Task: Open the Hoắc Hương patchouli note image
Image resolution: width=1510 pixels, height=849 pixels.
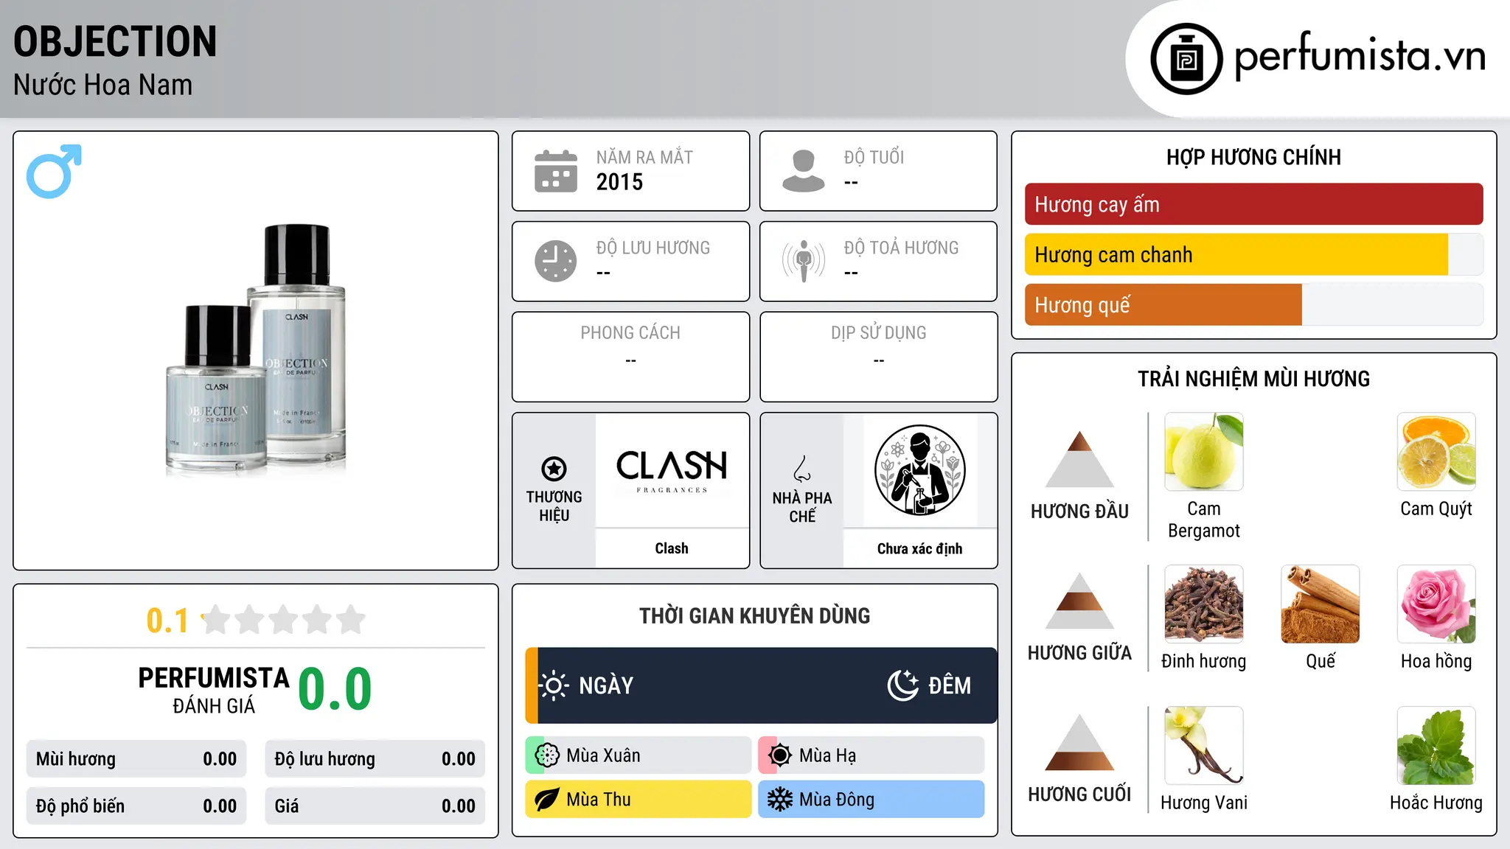Action: 1436,746
